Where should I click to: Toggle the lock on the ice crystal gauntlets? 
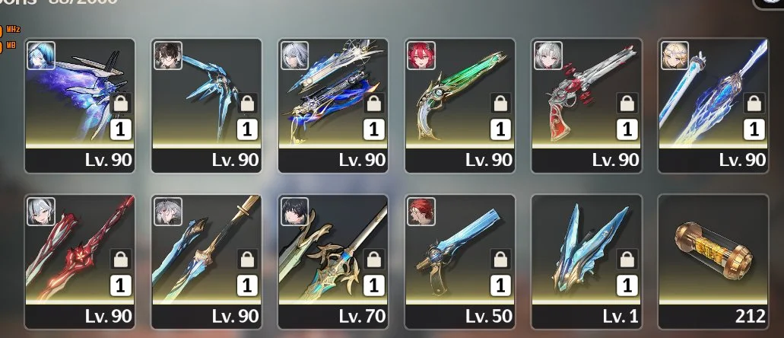click(627, 260)
